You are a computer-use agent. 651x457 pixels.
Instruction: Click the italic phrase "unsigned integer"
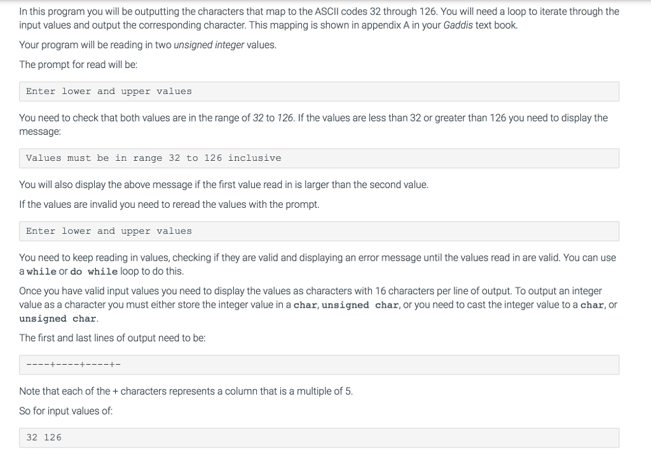tap(209, 45)
